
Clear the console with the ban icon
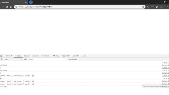coord(2,59)
